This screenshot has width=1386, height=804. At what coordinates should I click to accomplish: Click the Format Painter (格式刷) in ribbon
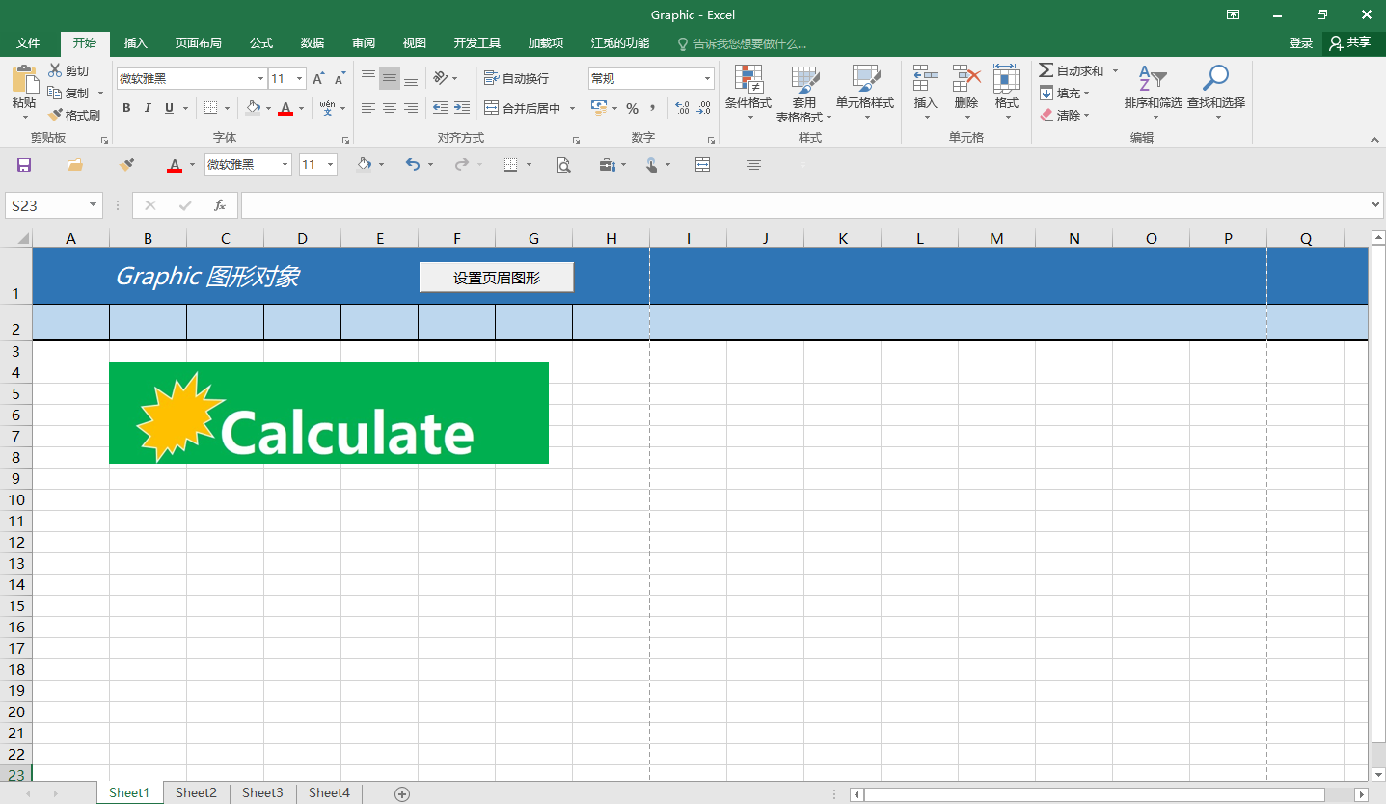(74, 115)
